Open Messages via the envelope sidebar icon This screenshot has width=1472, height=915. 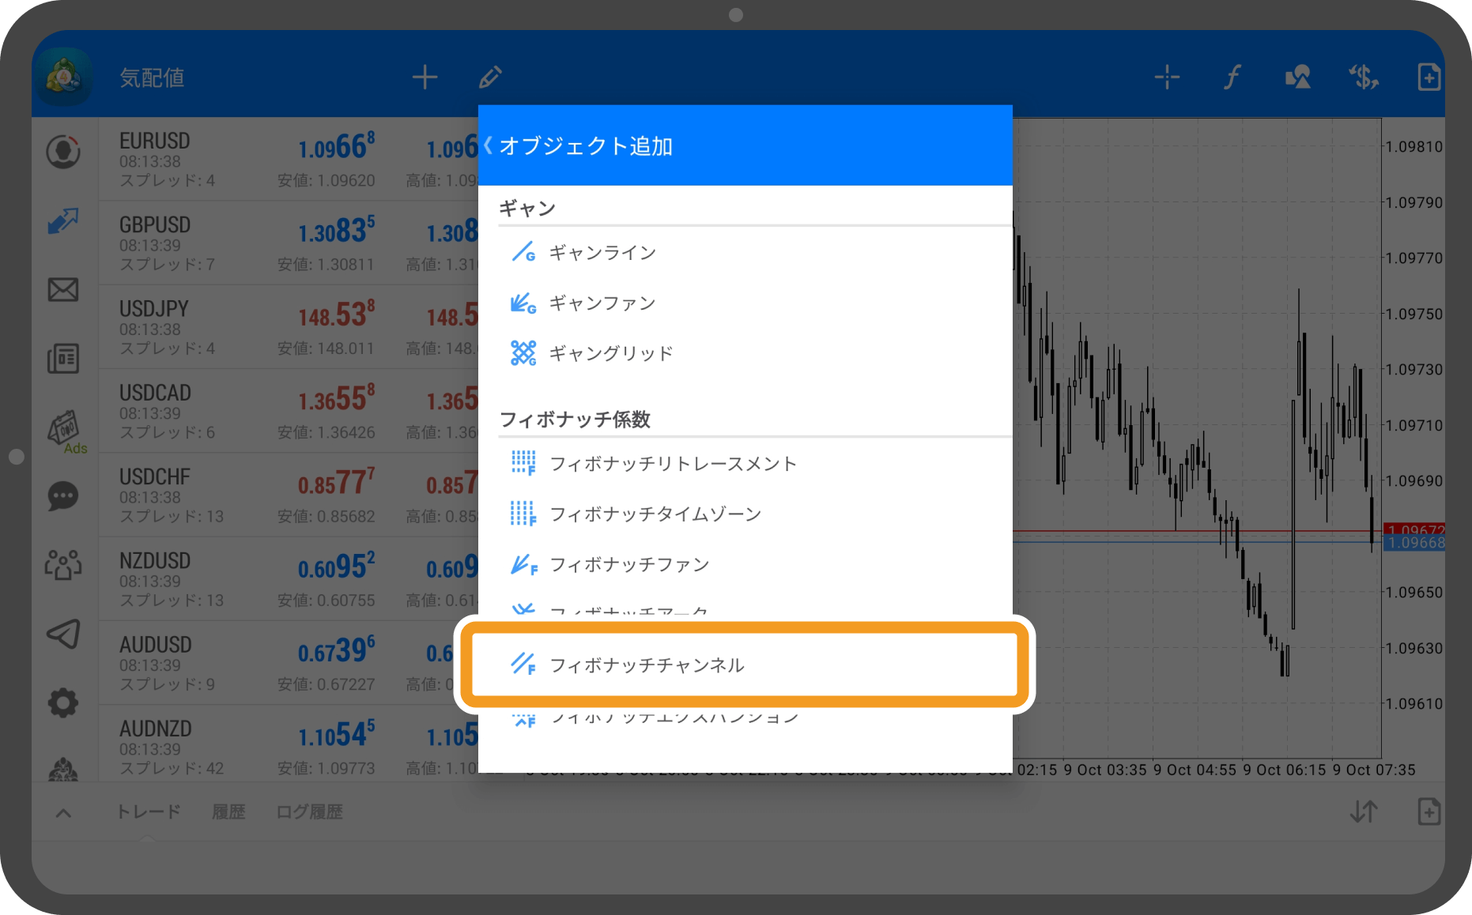(x=64, y=290)
